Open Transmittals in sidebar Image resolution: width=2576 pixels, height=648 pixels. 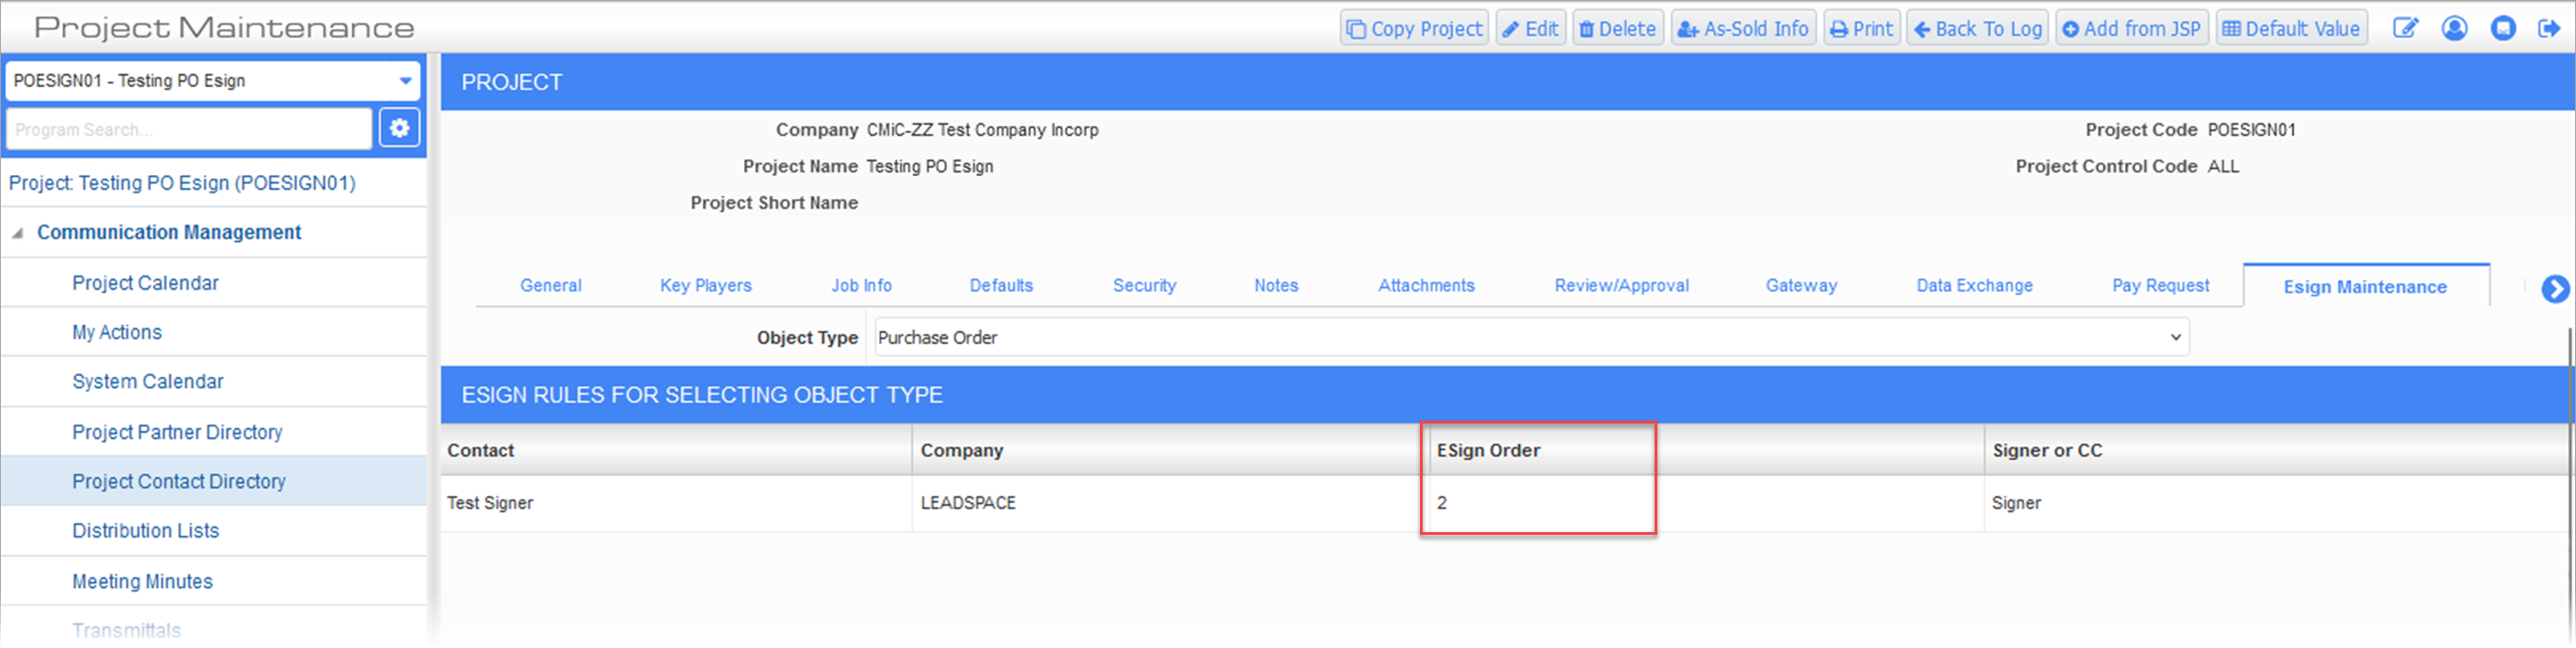(x=126, y=630)
